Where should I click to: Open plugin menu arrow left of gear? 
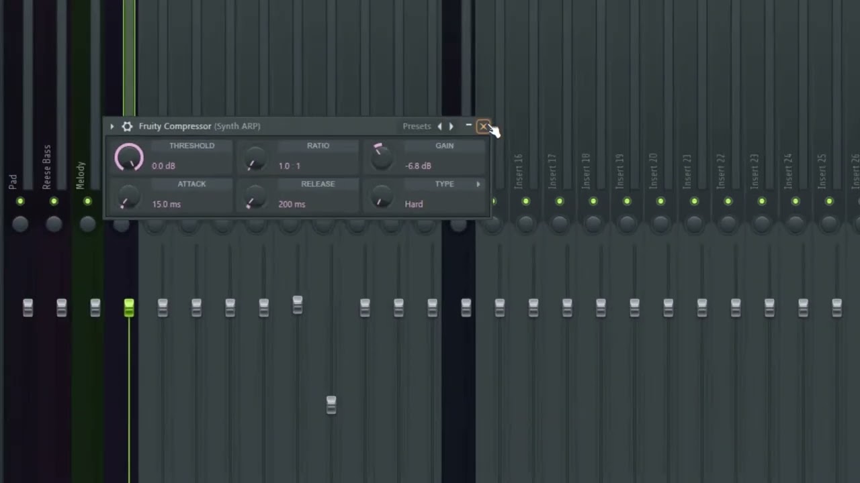[x=112, y=126]
